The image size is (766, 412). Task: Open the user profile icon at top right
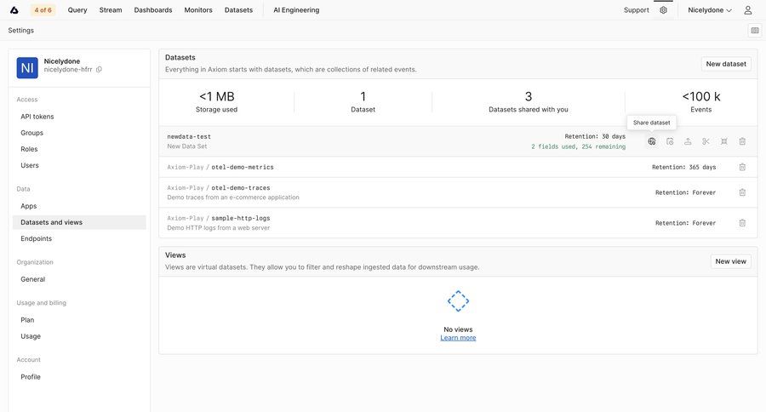(747, 9)
